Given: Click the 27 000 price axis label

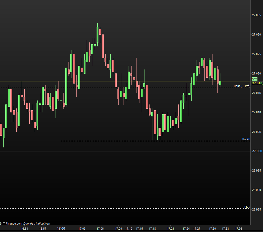Looking at the screenshot, I should coord(257,151).
